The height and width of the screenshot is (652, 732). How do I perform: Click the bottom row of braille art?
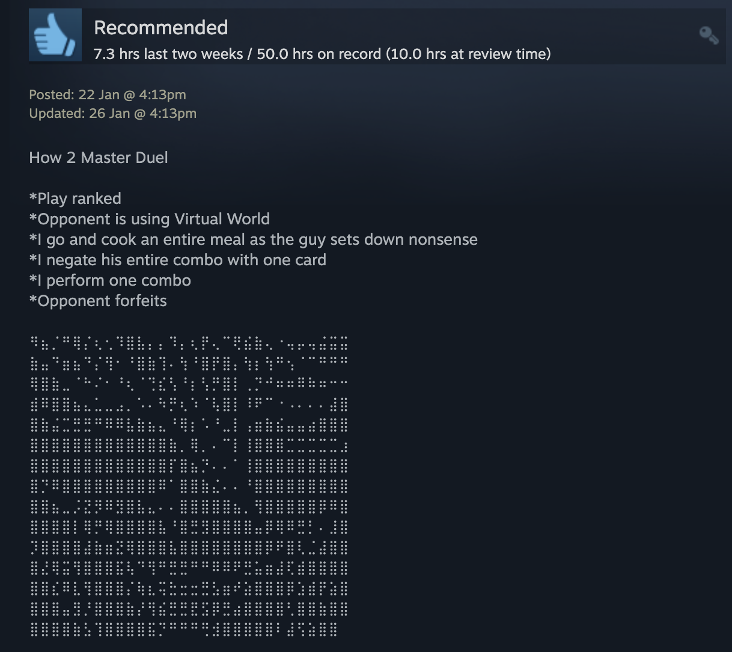point(184,630)
